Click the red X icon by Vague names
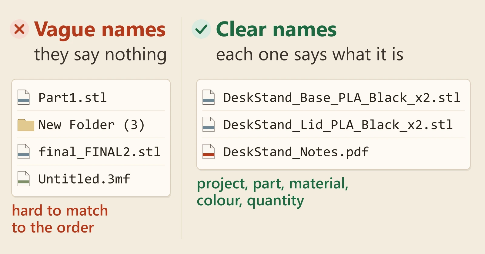The height and width of the screenshot is (254, 485). 19,29
